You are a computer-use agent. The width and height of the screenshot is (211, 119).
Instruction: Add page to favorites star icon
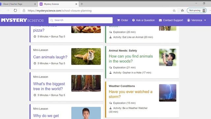click(x=174, y=11)
